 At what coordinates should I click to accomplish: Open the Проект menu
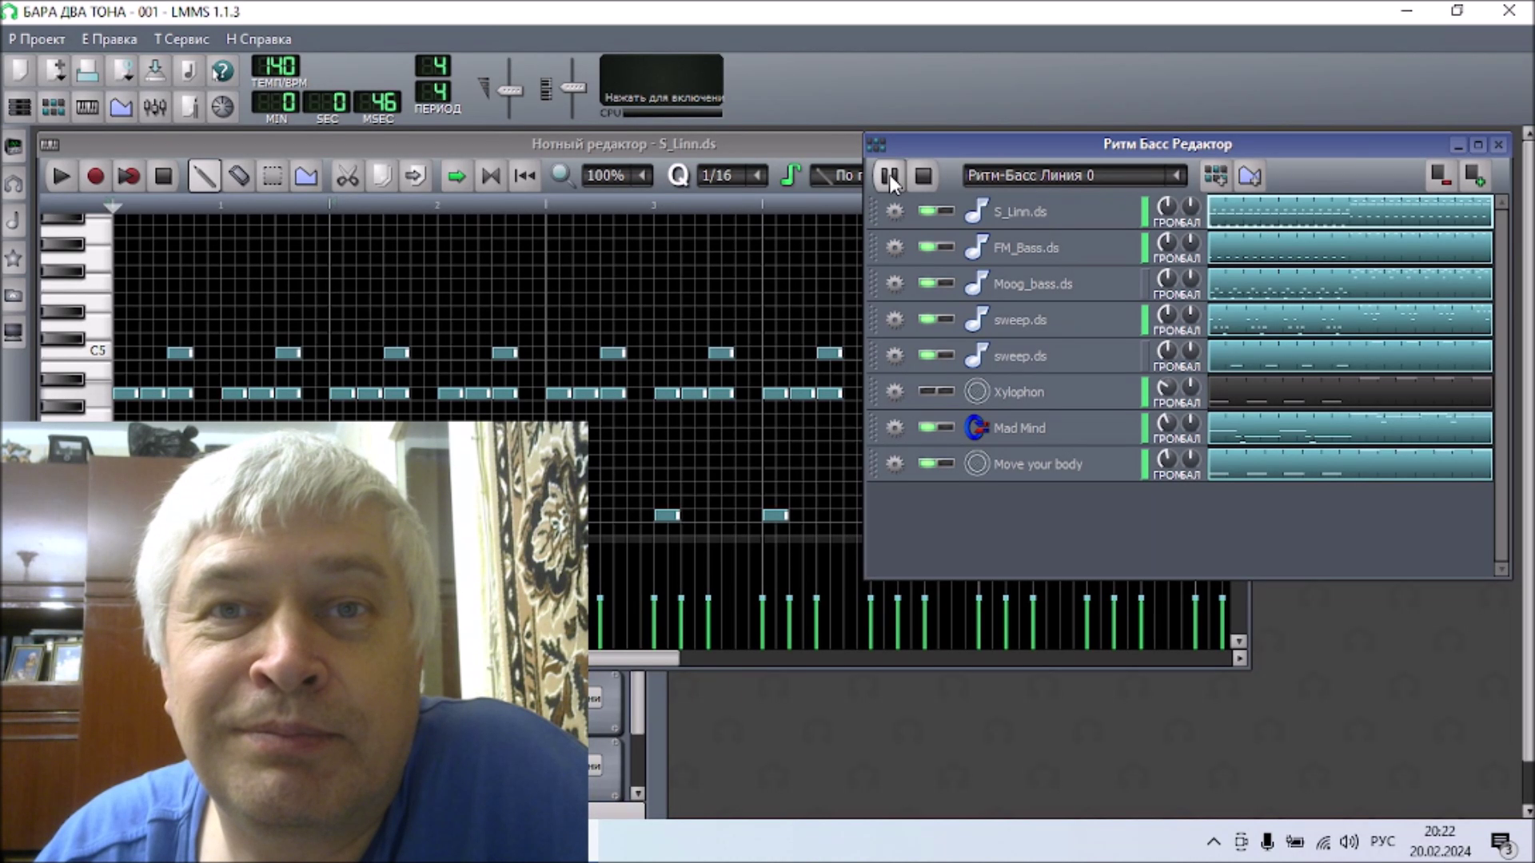tap(37, 39)
